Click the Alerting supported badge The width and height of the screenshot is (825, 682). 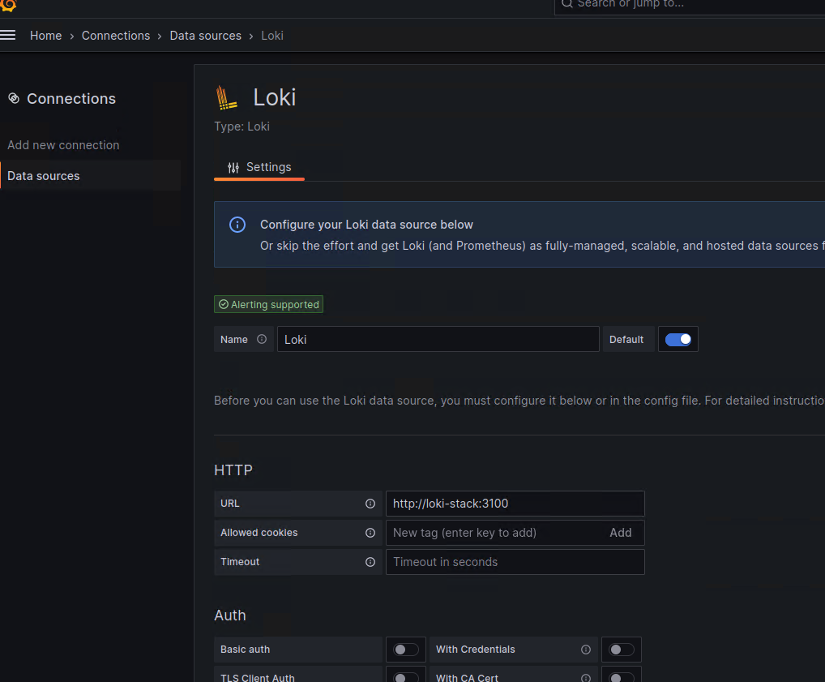click(x=268, y=304)
